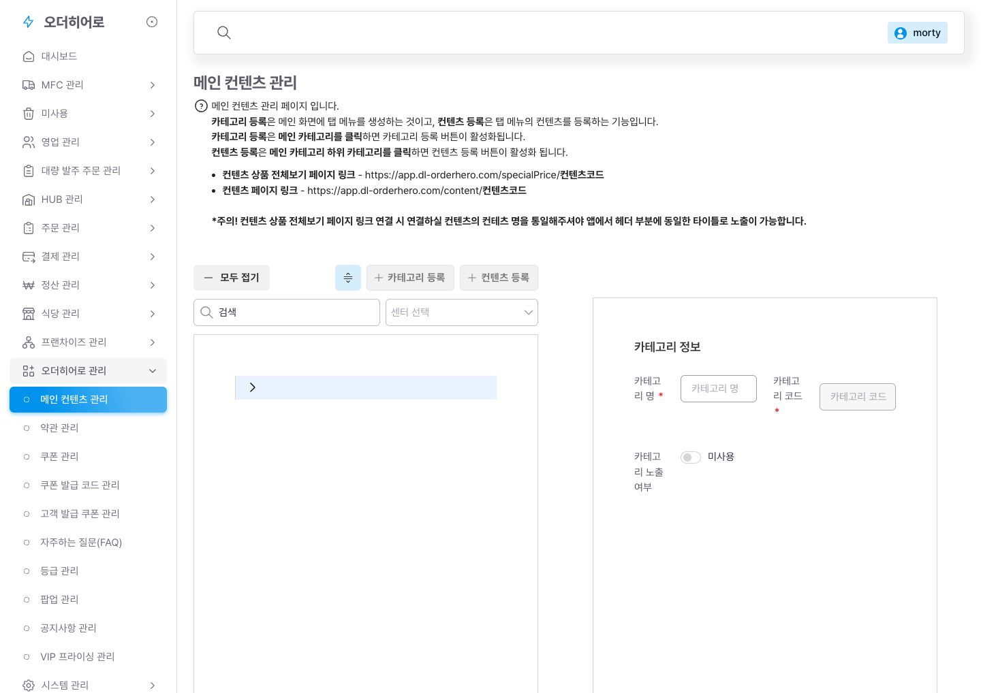Image resolution: width=981 pixels, height=693 pixels.
Task: Toggle sidebar pin circle icon
Action: (152, 22)
